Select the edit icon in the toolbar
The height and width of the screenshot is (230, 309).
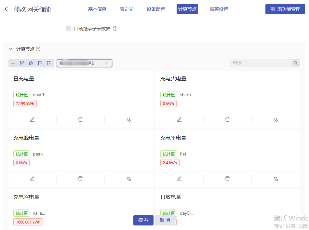coord(22,63)
